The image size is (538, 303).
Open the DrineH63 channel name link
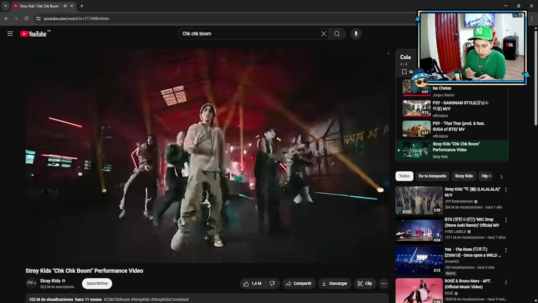pyautogui.click(x=452, y=262)
